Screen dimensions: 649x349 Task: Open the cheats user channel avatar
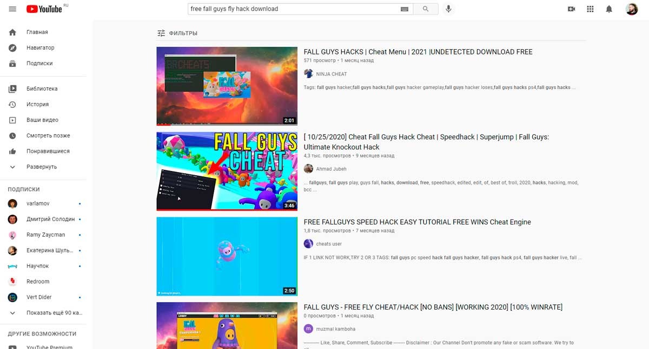pos(308,244)
